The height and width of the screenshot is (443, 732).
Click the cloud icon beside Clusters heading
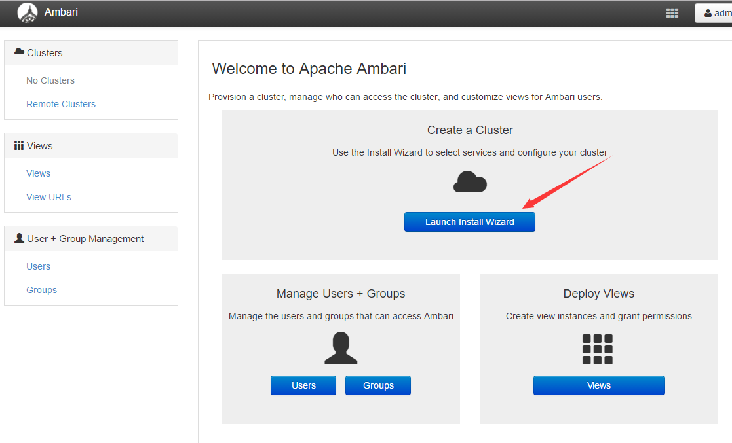tap(19, 52)
